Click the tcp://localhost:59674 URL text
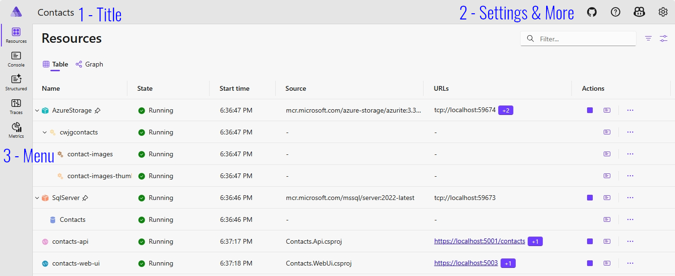675x276 pixels. 465,110
